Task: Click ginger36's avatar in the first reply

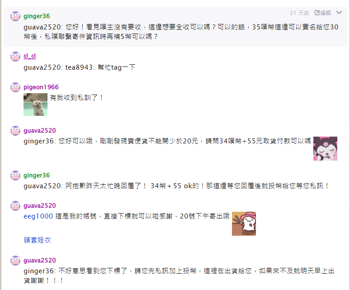Action: coord(15,16)
